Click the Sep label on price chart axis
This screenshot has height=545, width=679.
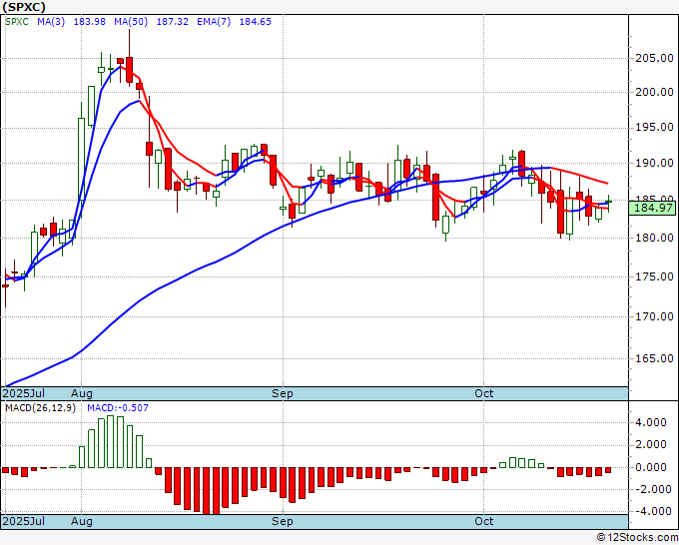(283, 393)
